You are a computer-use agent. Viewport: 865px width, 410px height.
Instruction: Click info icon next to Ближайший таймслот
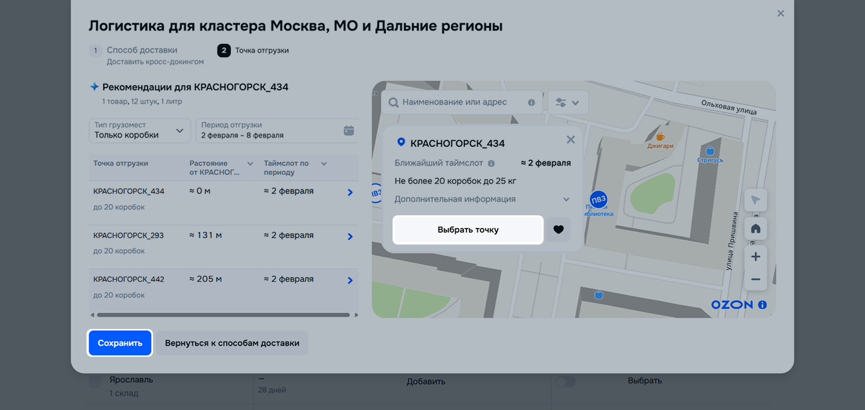click(x=491, y=163)
